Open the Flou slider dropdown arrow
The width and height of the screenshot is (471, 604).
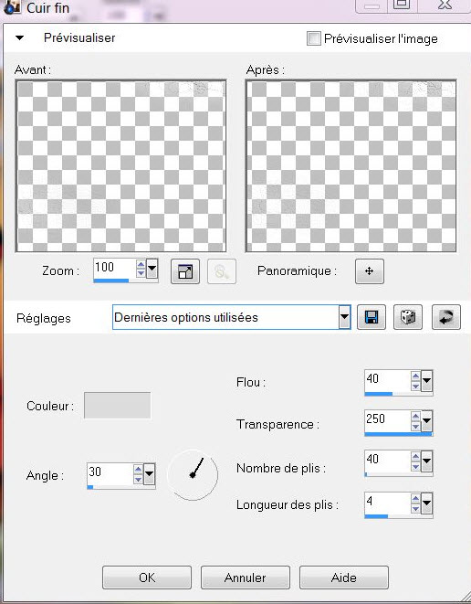point(427,381)
